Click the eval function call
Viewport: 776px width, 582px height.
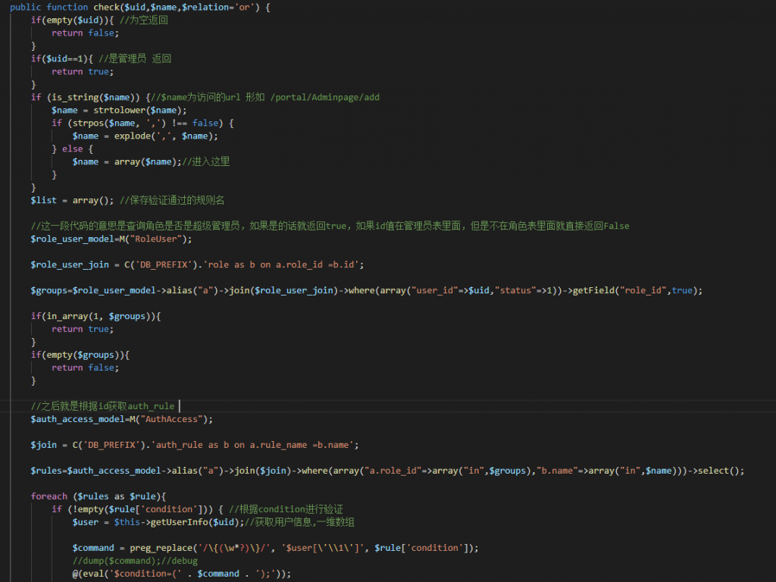coord(93,574)
